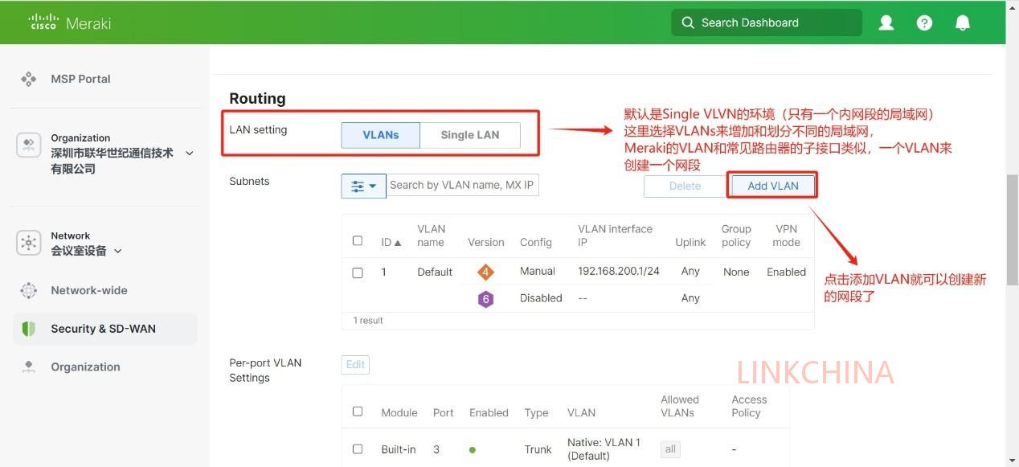
Task: Click the Default VLAN name cell
Action: point(435,272)
